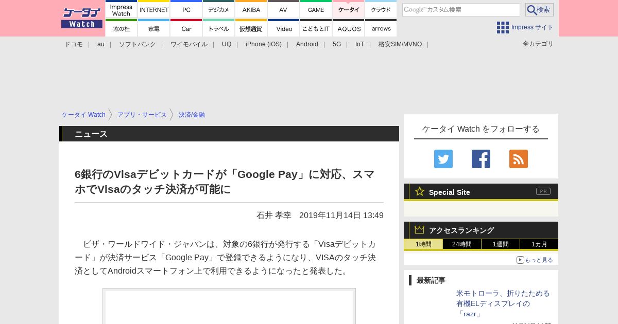Click ケータイ Watch breadcrumb link

point(83,115)
